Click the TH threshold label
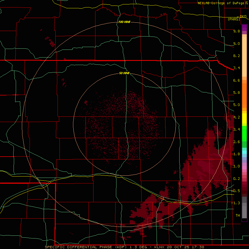This screenshot has width=249, height=249. click(x=238, y=216)
